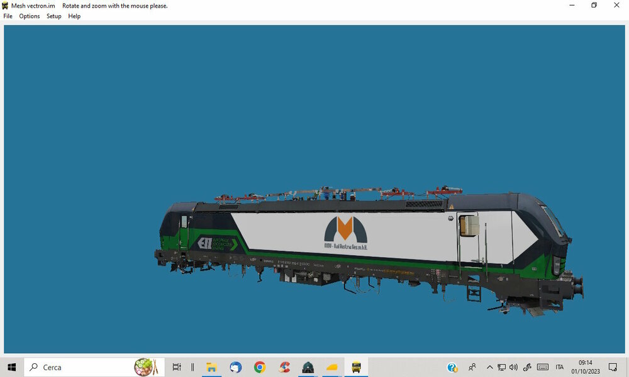
Task: Close the Mesh vectron.im window
Action: pos(616,5)
